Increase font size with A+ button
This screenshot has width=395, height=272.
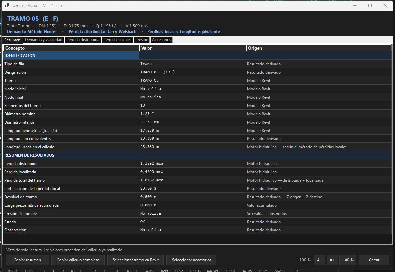point(332,260)
